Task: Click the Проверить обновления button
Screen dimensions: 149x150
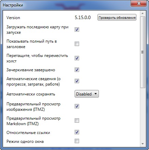Action: point(117,17)
